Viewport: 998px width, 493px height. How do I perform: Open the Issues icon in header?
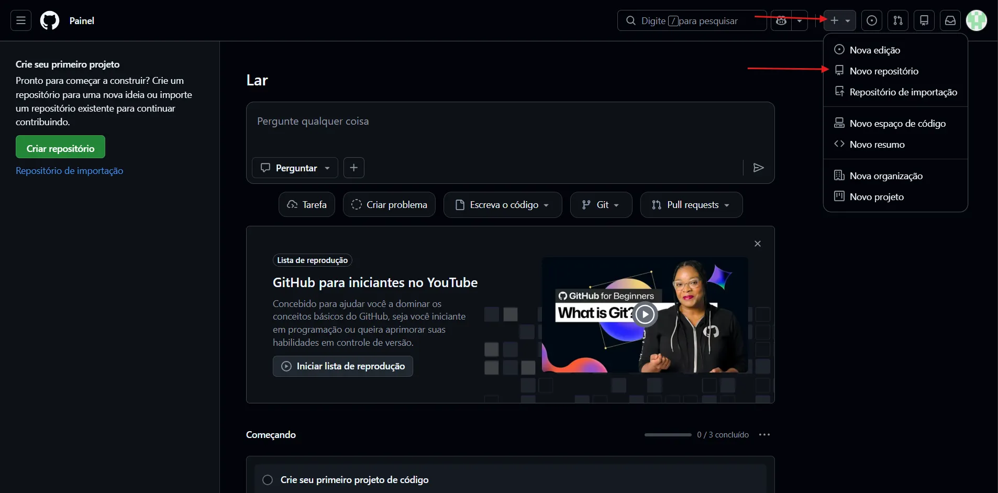tap(872, 20)
